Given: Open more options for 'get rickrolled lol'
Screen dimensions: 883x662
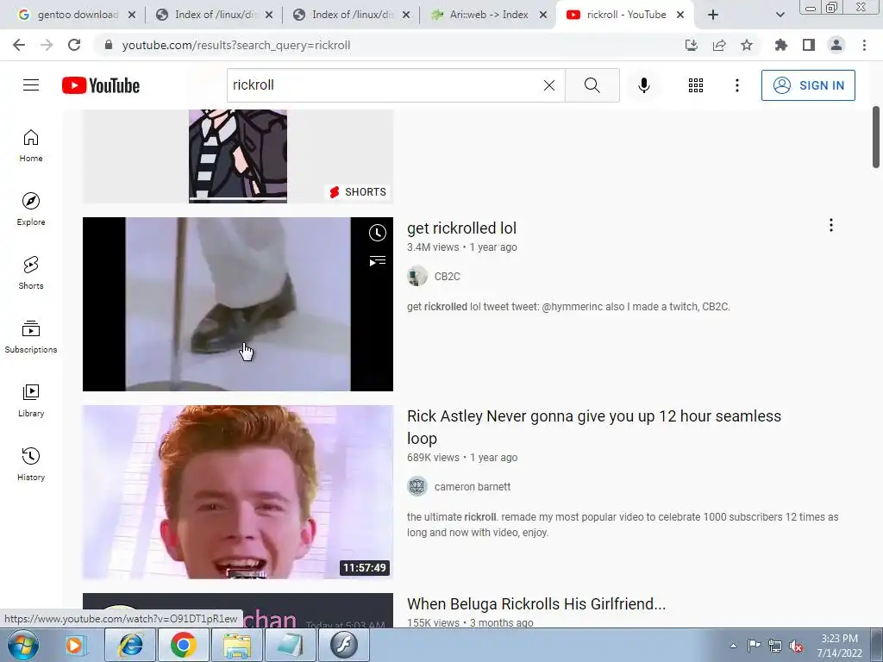Looking at the screenshot, I should 830,225.
